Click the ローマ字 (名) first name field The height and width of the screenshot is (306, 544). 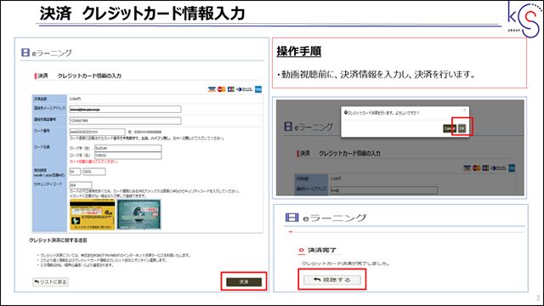[x=128, y=156]
